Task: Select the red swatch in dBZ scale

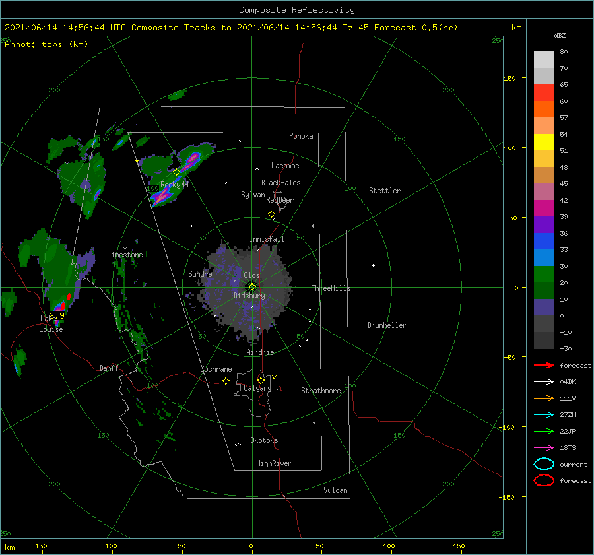Action: [x=544, y=93]
